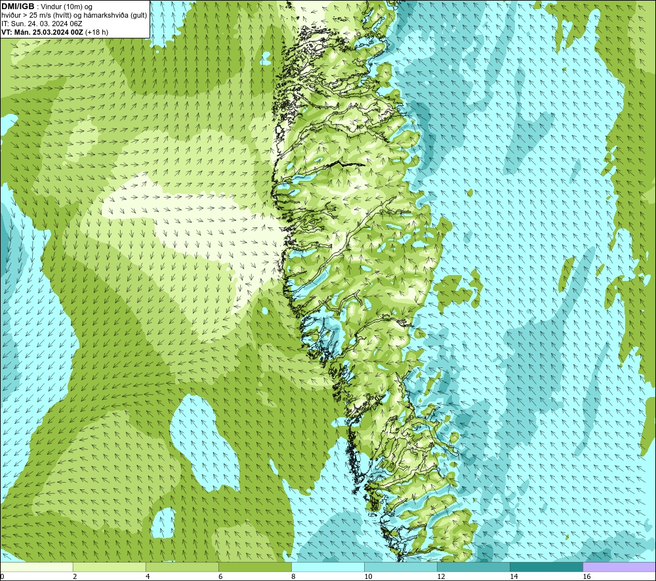Click the "Vindur (10m) og" header text
Screen dimensions: 656x581
(x=67, y=7)
